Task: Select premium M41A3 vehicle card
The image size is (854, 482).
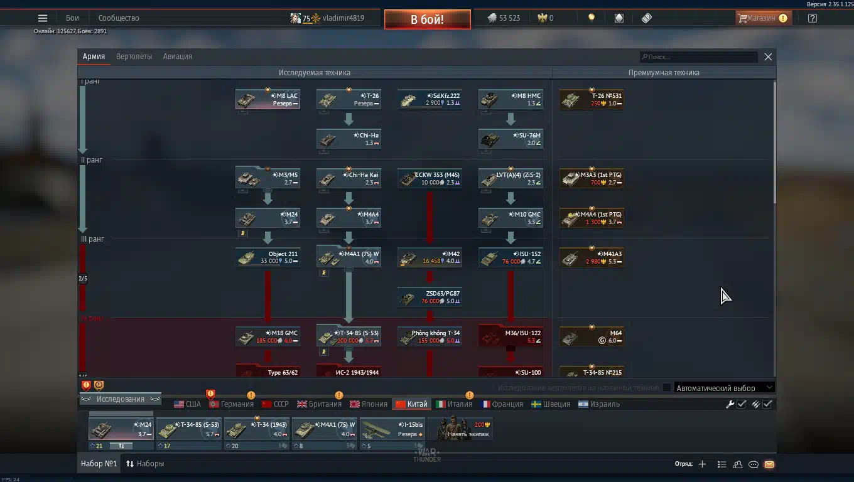Action: (x=592, y=257)
